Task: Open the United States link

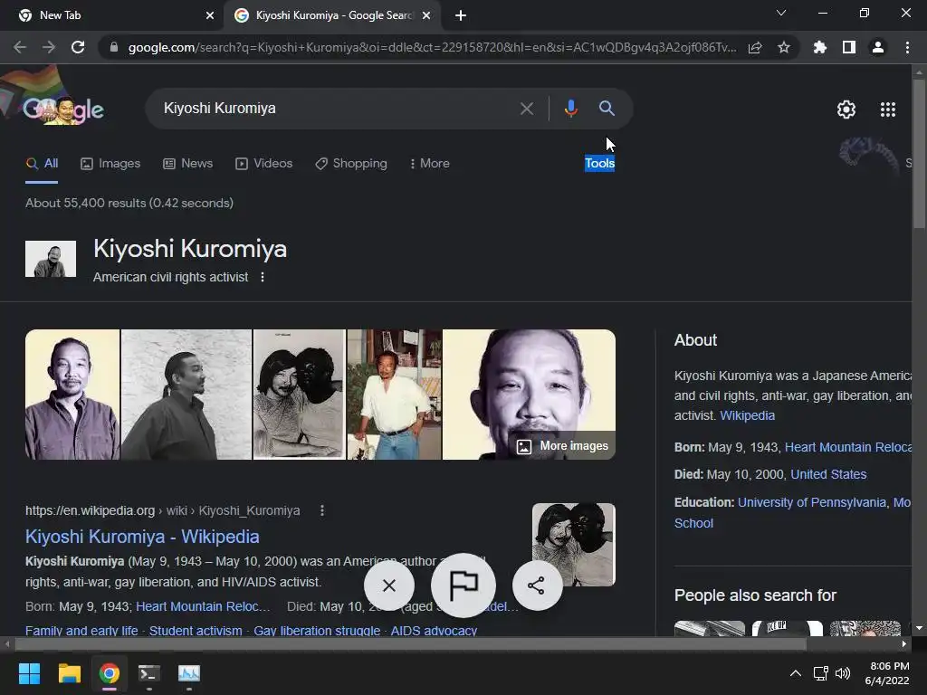Action: 828,474
